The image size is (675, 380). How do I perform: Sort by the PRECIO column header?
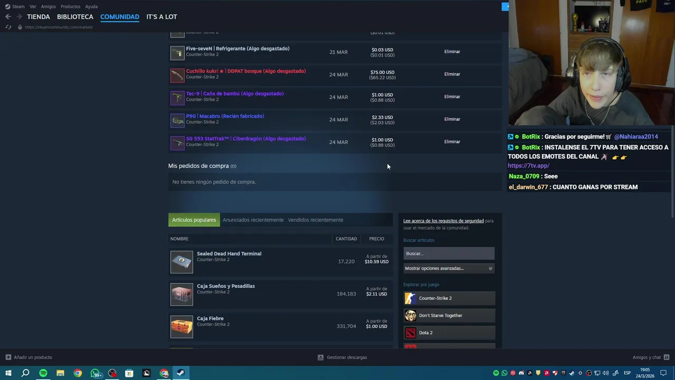point(377,239)
